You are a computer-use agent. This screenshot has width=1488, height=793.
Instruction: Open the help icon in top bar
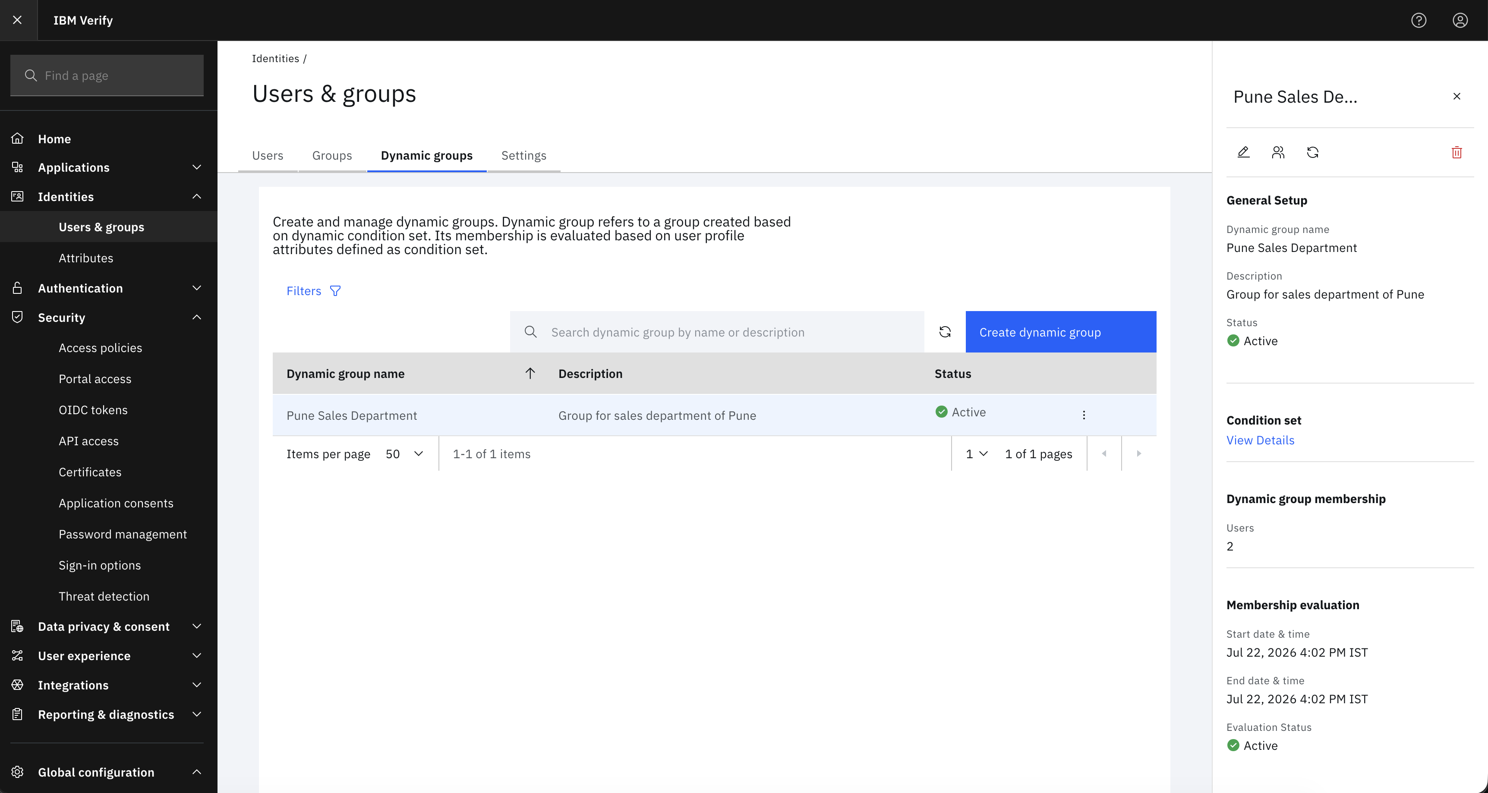pyautogui.click(x=1419, y=20)
